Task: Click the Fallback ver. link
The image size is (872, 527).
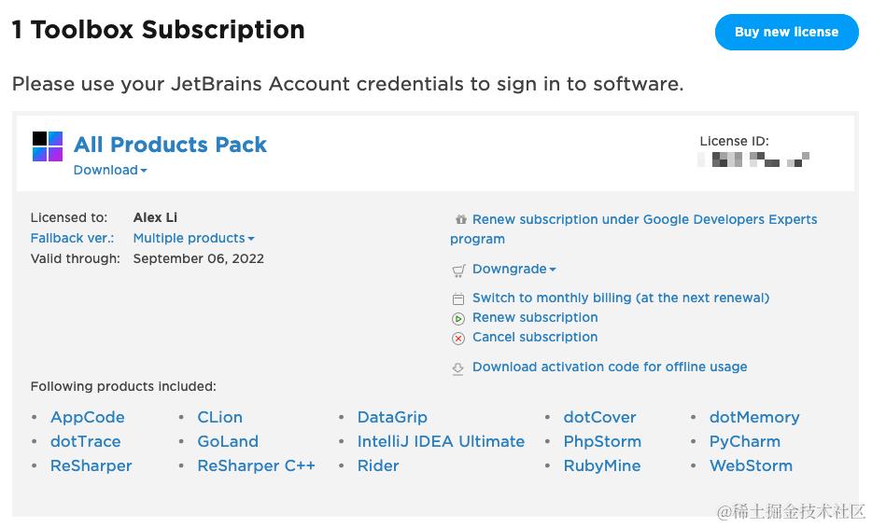Action: click(72, 238)
